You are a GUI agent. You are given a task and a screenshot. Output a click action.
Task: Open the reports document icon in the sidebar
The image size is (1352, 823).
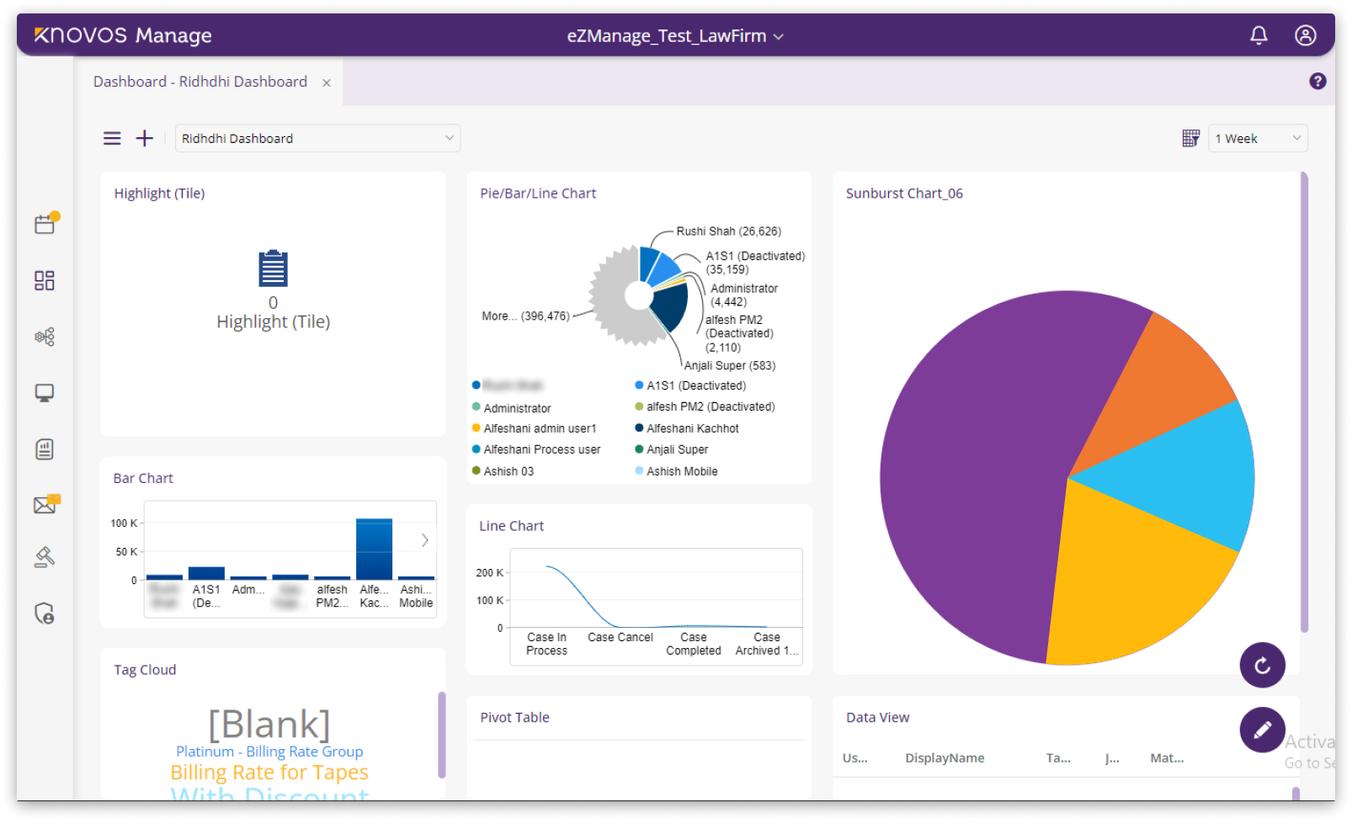pyautogui.click(x=45, y=449)
